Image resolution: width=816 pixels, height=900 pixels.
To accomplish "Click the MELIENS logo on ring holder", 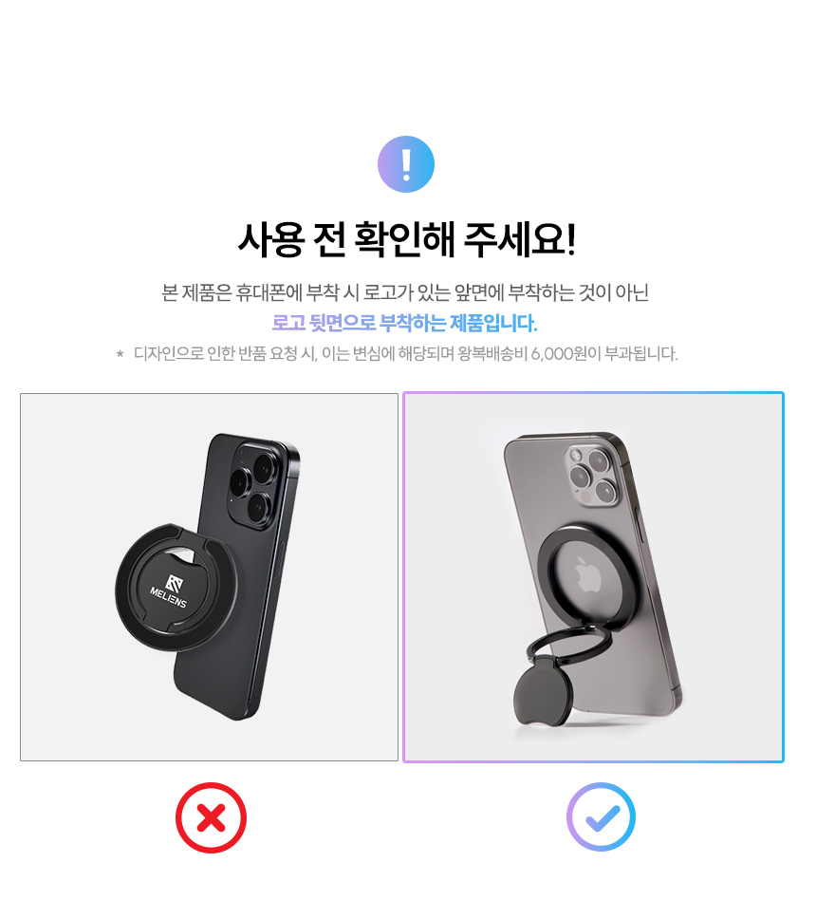I will (170, 591).
